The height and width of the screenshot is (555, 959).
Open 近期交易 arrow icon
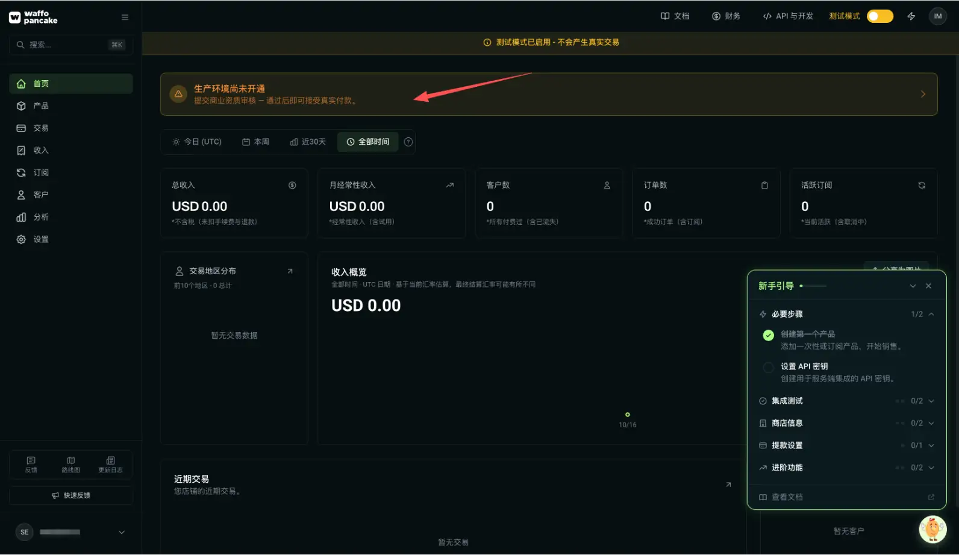point(728,484)
